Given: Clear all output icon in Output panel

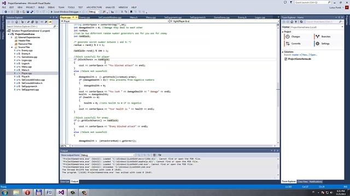Looking at the screenshot, I should 154,155.
